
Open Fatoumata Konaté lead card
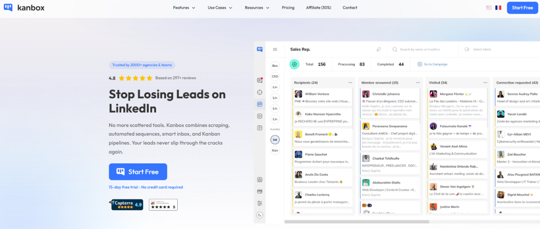coord(457,130)
